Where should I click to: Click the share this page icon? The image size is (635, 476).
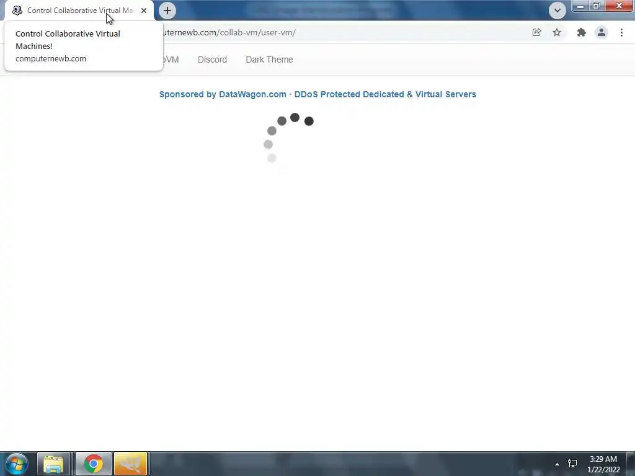tap(536, 32)
